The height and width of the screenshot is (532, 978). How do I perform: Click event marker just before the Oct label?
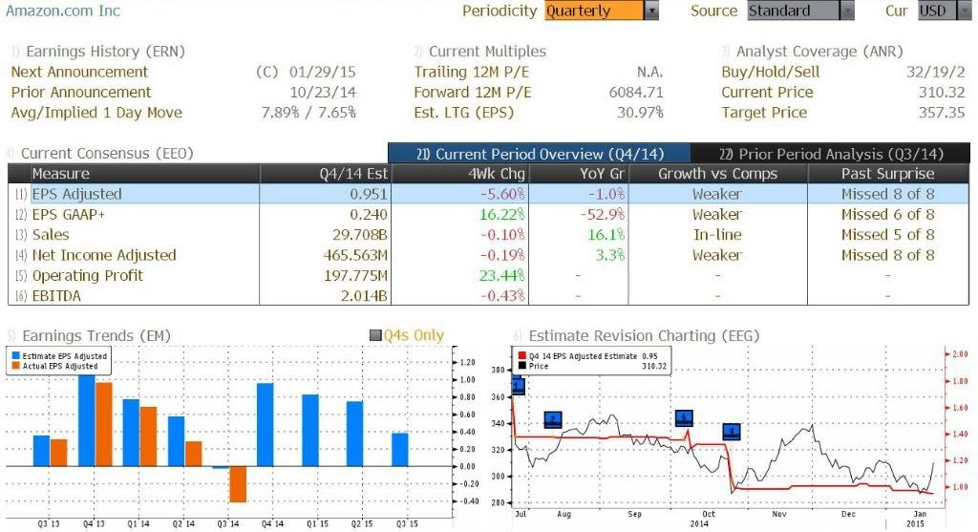coord(684,418)
